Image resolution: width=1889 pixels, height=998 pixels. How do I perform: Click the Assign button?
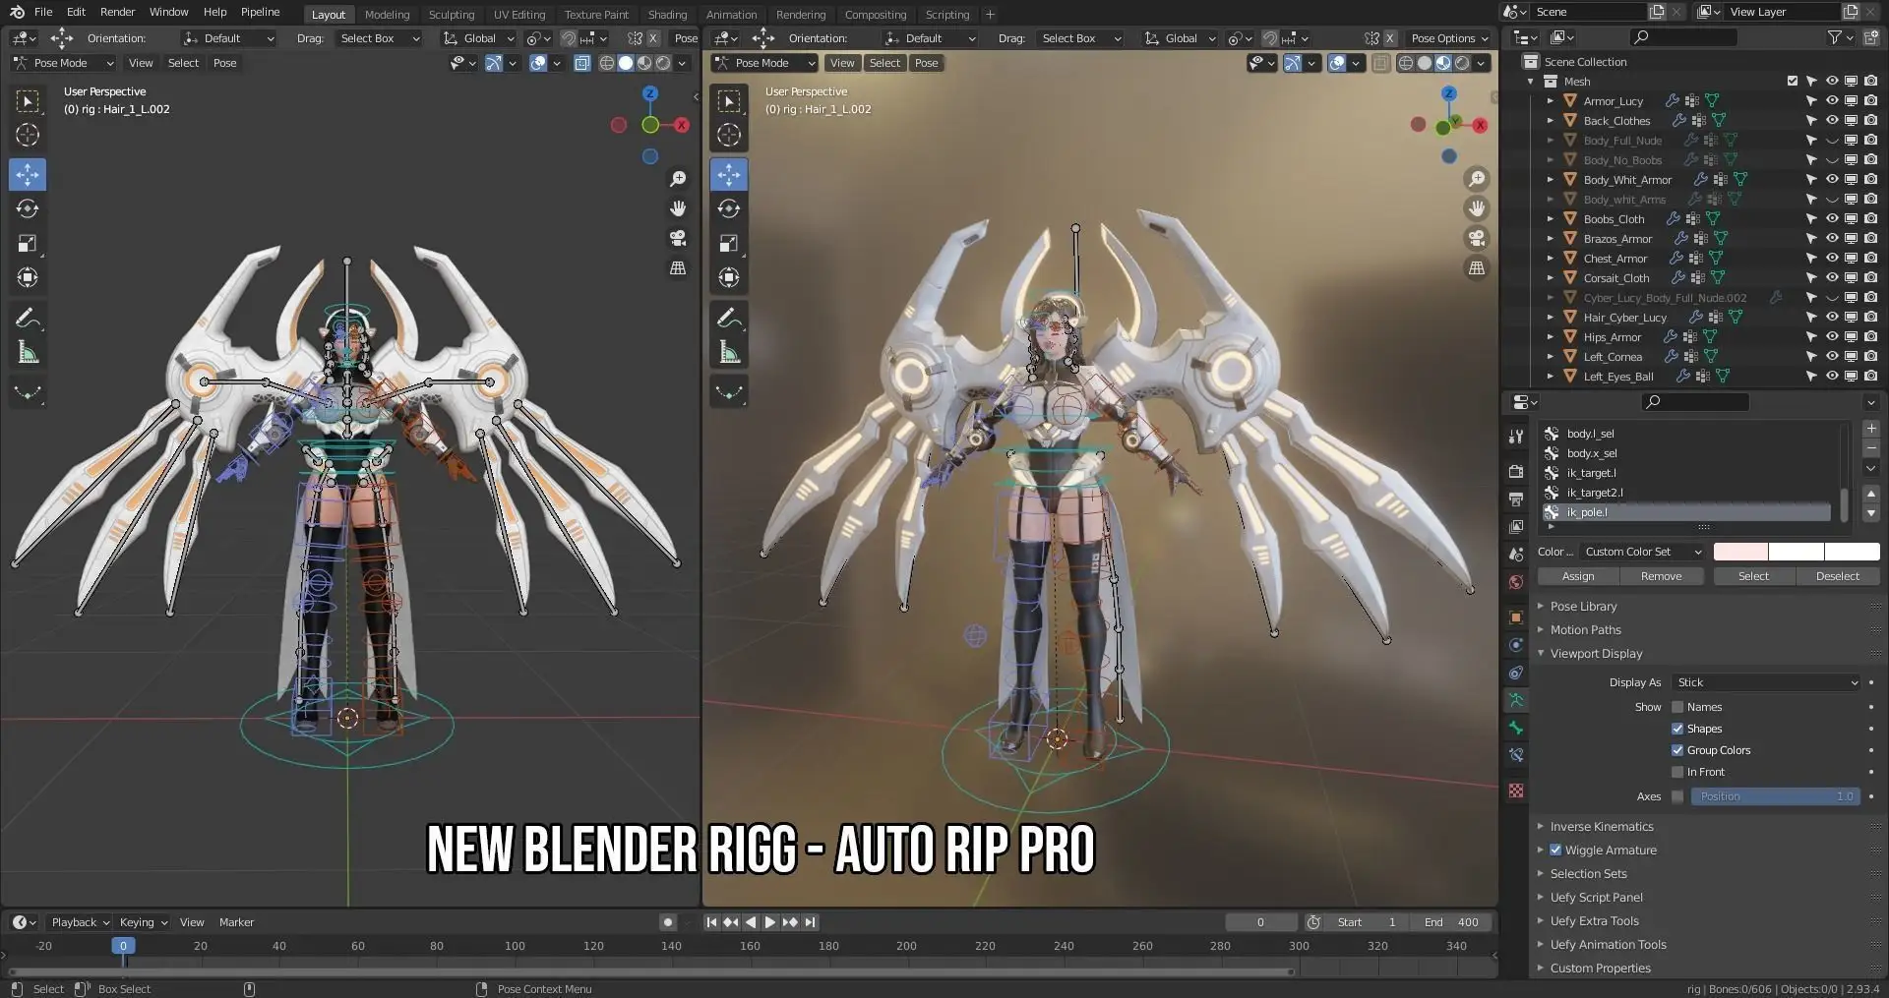1577,576
